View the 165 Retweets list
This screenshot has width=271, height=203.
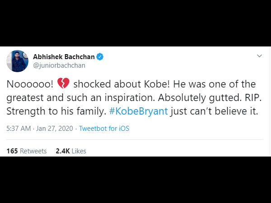coord(27,151)
